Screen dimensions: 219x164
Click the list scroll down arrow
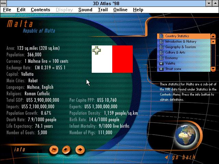pos(213,69)
